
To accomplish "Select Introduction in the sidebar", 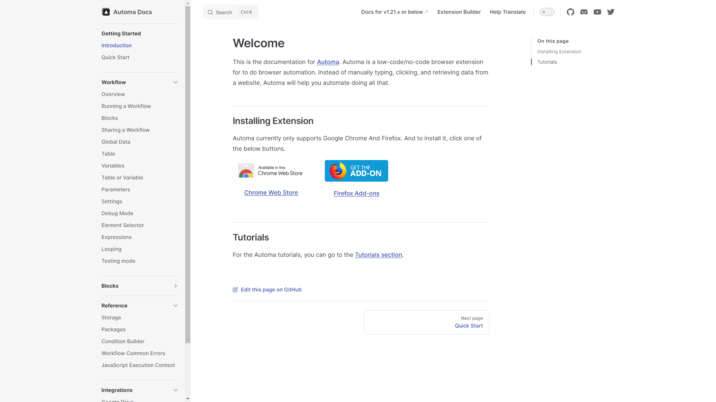I will tap(116, 45).
